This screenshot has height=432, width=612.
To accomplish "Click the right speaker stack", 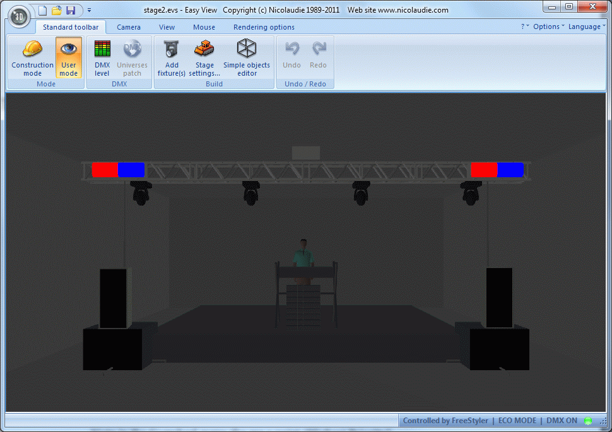I will (x=500, y=319).
